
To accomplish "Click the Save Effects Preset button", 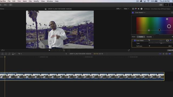I will [170, 50].
